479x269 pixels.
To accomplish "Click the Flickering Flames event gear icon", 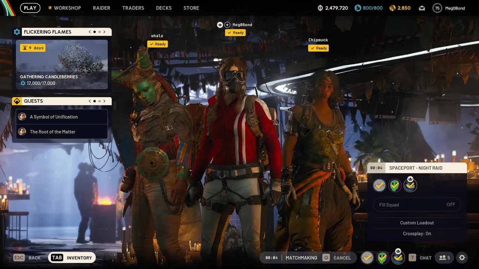I will click(x=17, y=32).
